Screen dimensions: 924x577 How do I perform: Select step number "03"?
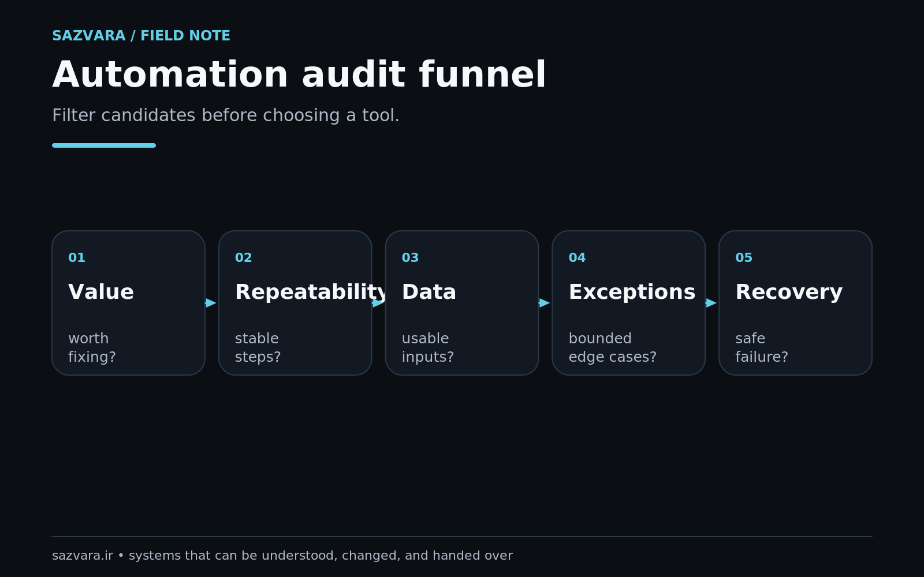[410, 258]
